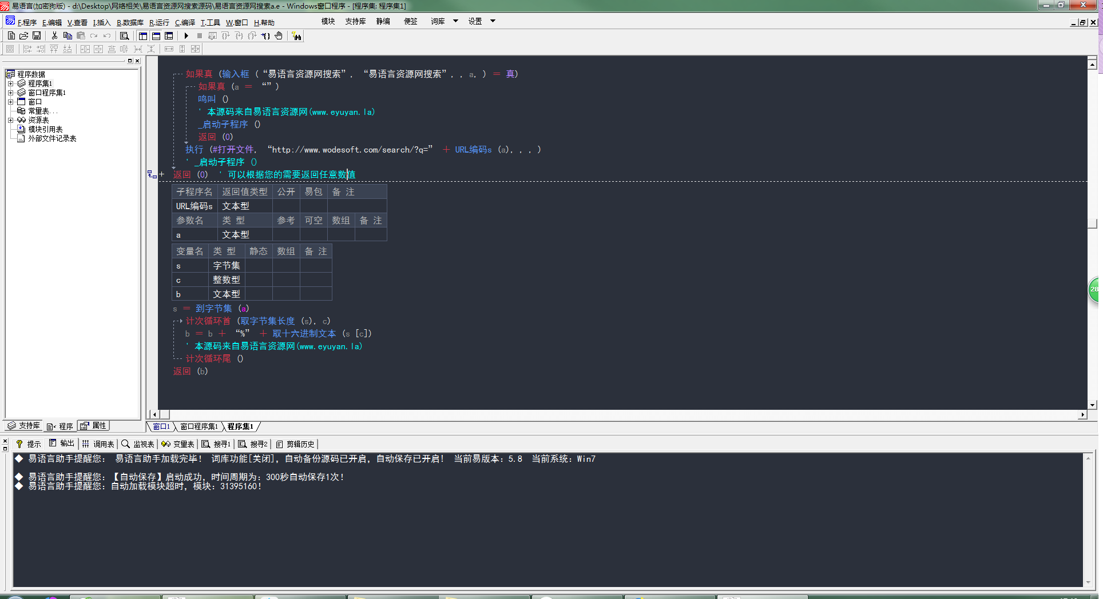Screen dimensions: 1103x599
Task: Open the 输出 output tab
Action: [x=61, y=444]
